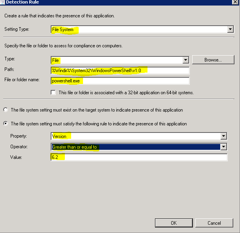Click the 'Path:' label

point(9,69)
